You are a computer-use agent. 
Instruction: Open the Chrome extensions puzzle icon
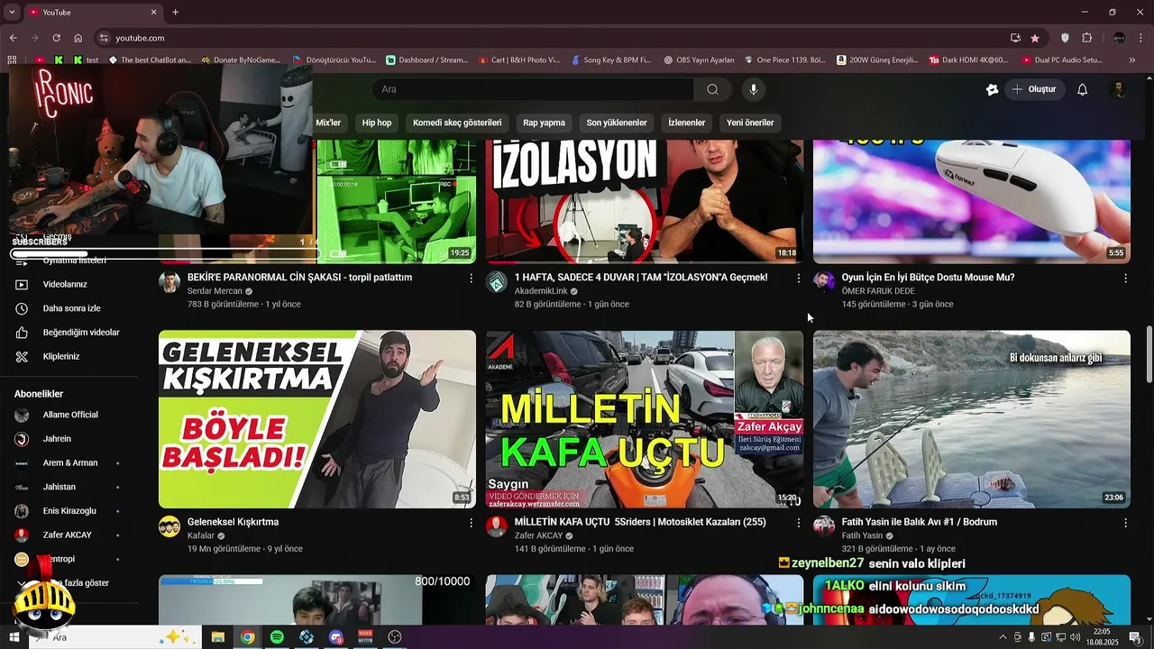[x=1086, y=38]
